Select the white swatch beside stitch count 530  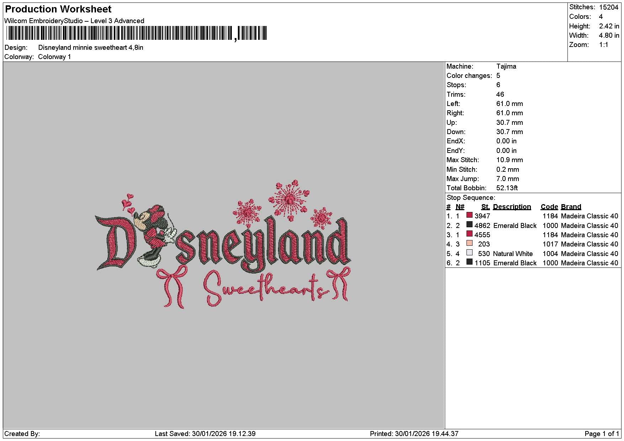point(469,253)
